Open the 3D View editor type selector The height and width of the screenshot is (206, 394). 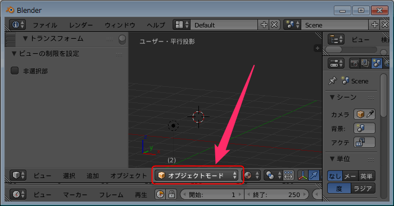click(18, 175)
